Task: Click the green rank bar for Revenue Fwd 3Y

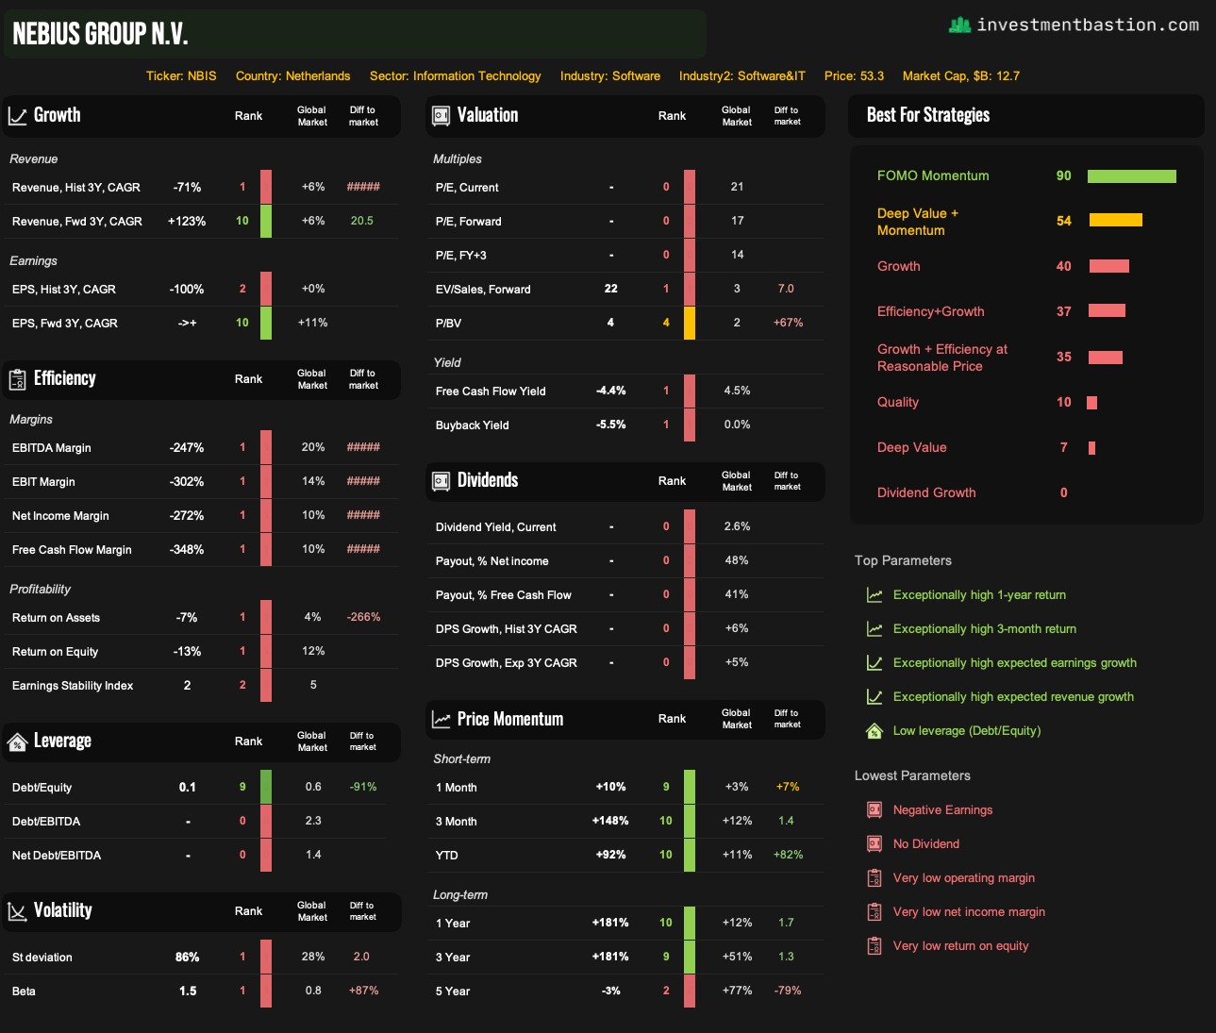Action: tap(266, 221)
